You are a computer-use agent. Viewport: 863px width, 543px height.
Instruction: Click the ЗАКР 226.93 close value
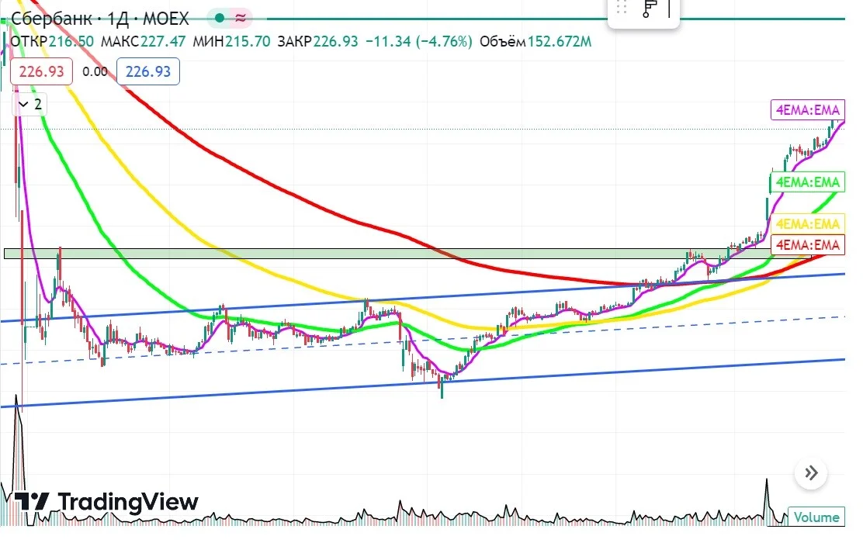(317, 42)
